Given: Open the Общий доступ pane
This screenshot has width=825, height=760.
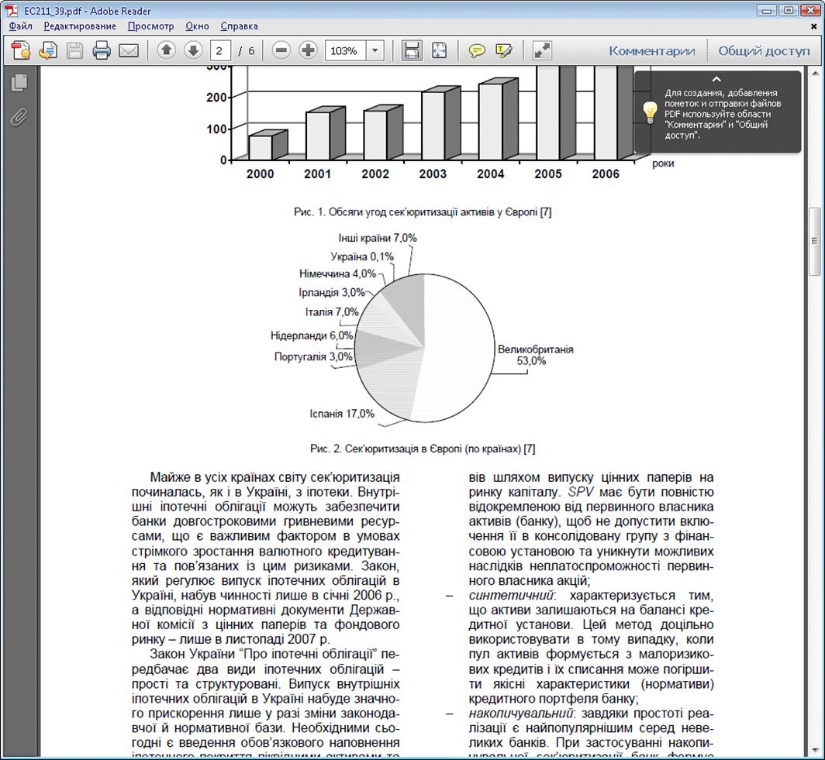Looking at the screenshot, I should 764,51.
